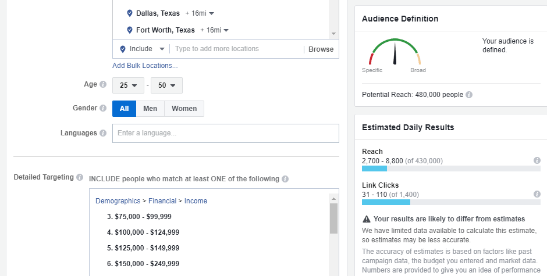Expand the Dallas +16mi radius dropdown
This screenshot has width=547, height=276.
click(199, 13)
